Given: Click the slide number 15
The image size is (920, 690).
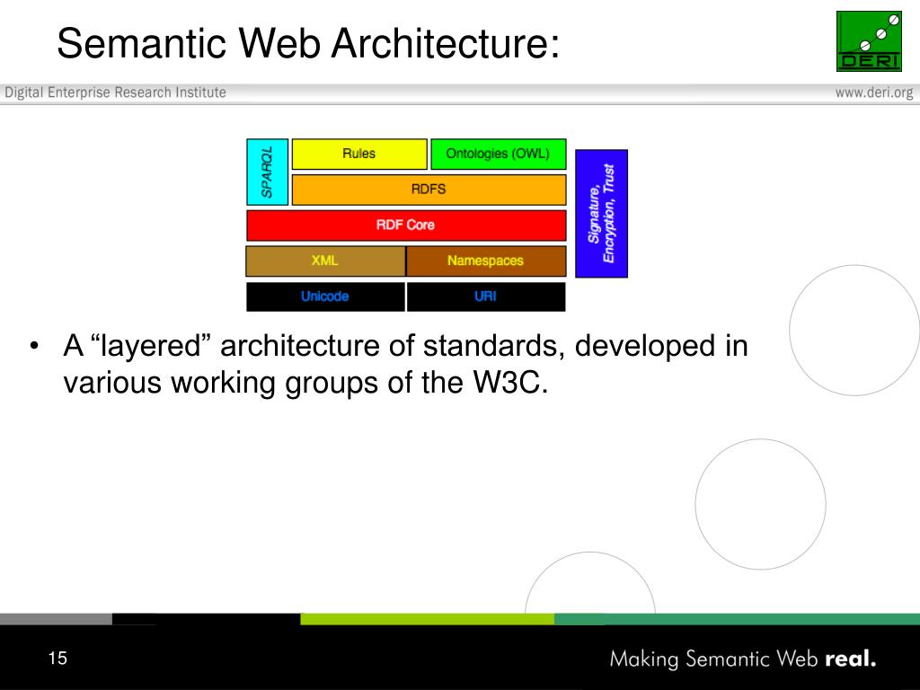Looking at the screenshot, I should point(57,659).
